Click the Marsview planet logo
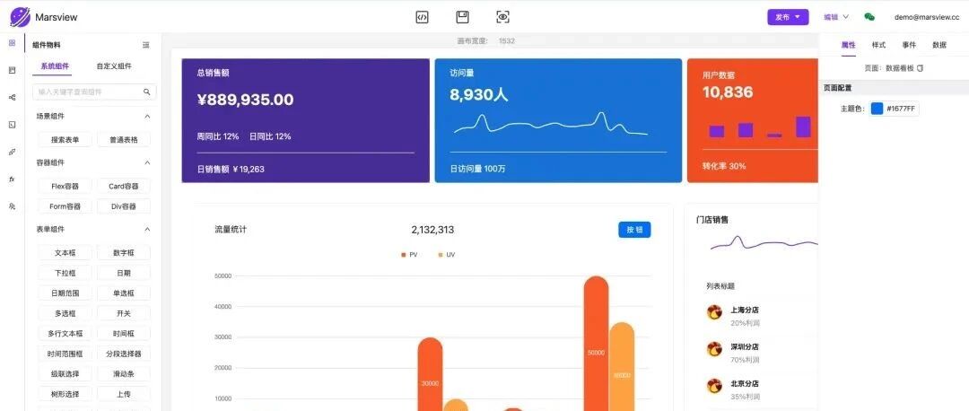The height and width of the screenshot is (411, 969). click(x=20, y=17)
